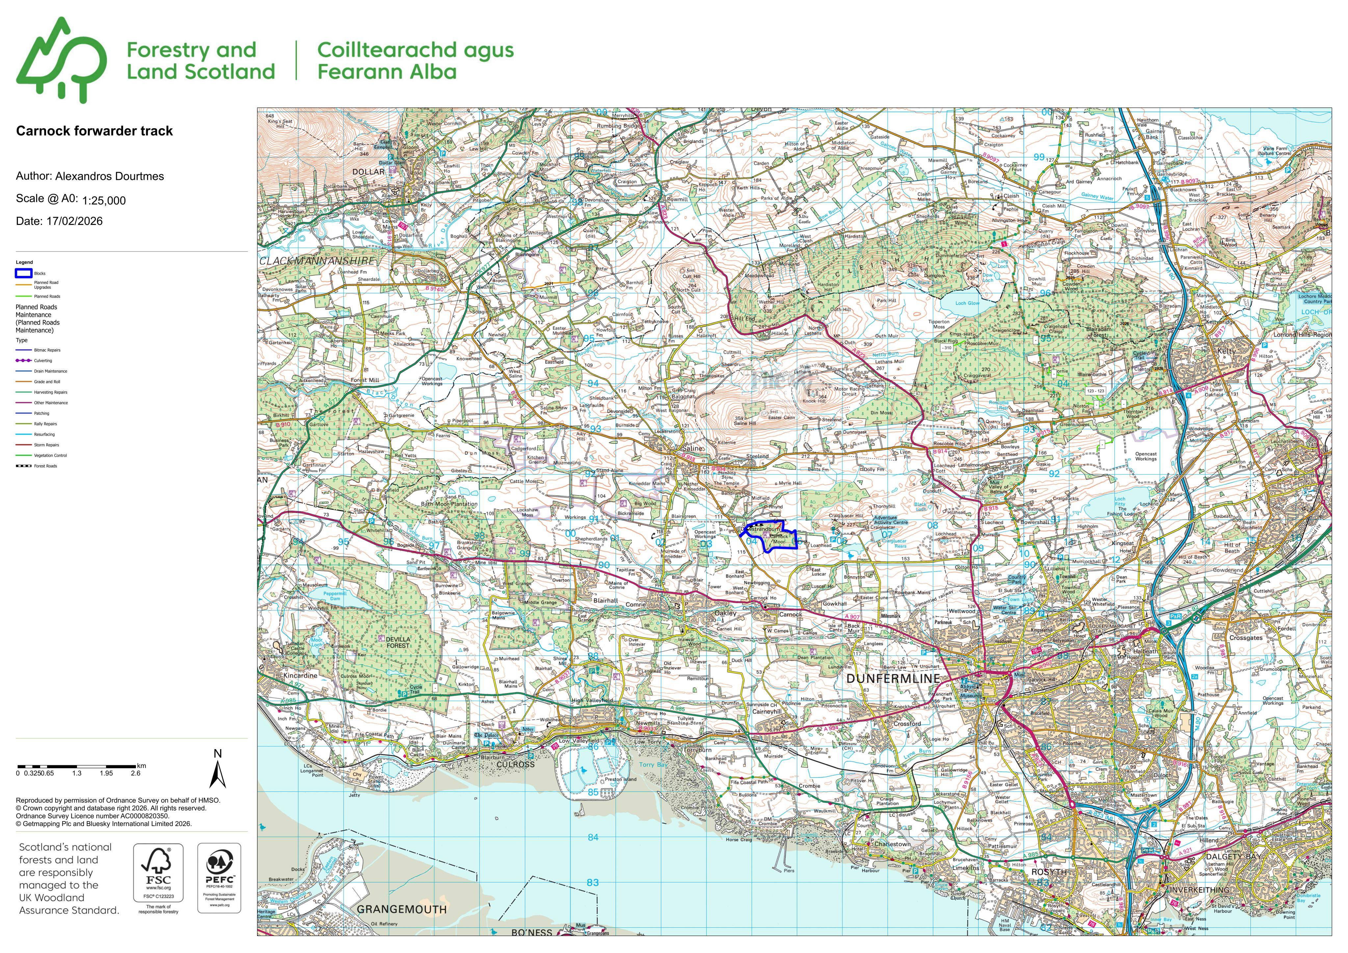This screenshot has width=1348, height=953.
Task: Click the 'Patching' legend label
Action: 42,414
